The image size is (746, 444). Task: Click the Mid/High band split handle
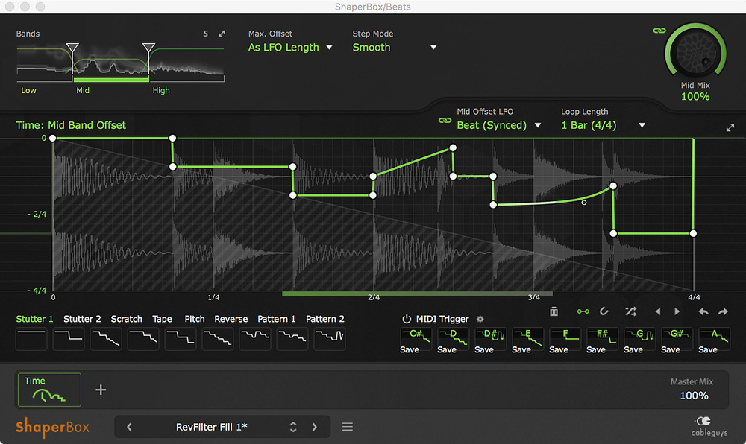(148, 48)
